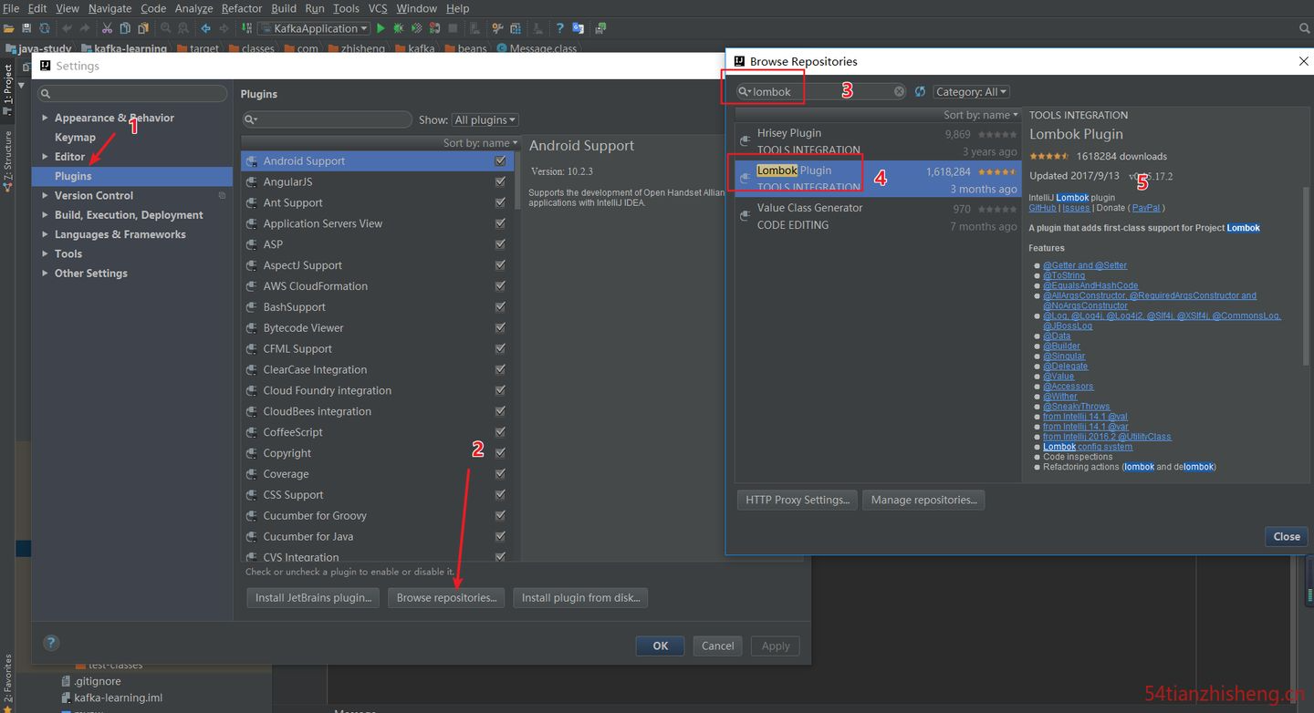1314x713 pixels.
Task: Click the Browse repositories... button
Action: [446, 598]
